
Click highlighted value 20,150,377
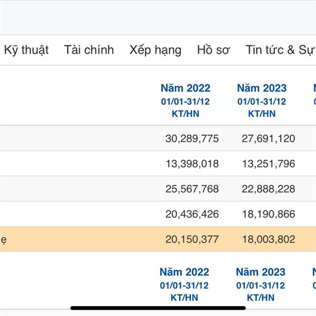[192, 240]
